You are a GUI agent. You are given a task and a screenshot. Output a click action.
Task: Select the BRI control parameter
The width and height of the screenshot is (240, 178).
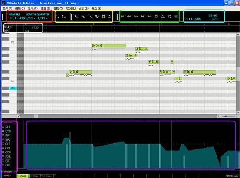(x=8, y=139)
